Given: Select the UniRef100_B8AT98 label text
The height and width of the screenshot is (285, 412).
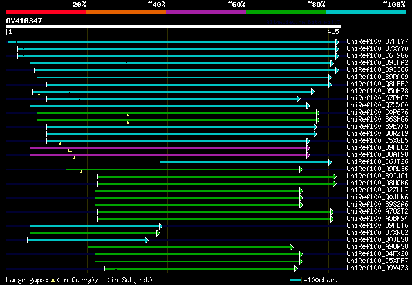Looking at the screenshot, I should point(377,155).
